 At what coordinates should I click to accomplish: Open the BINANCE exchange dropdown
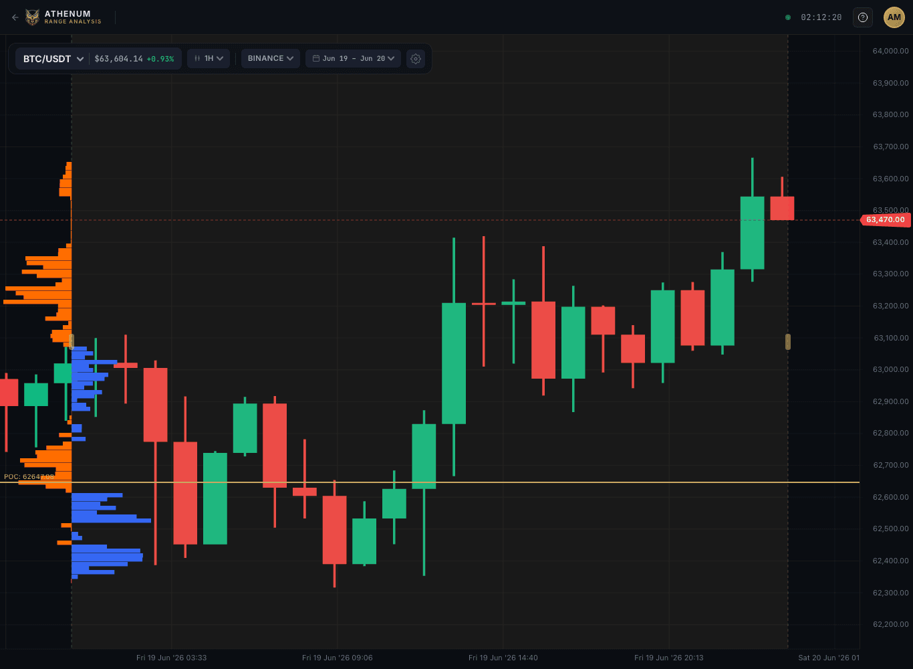coord(271,59)
